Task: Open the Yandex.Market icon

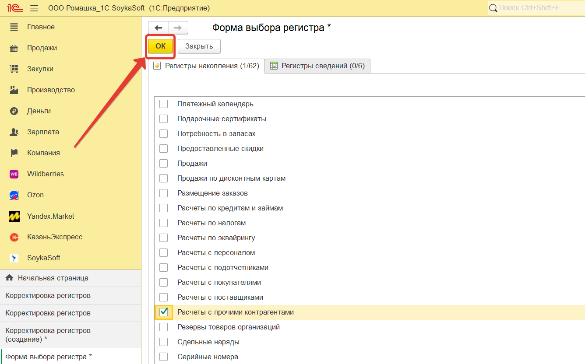Action: pyautogui.click(x=14, y=216)
